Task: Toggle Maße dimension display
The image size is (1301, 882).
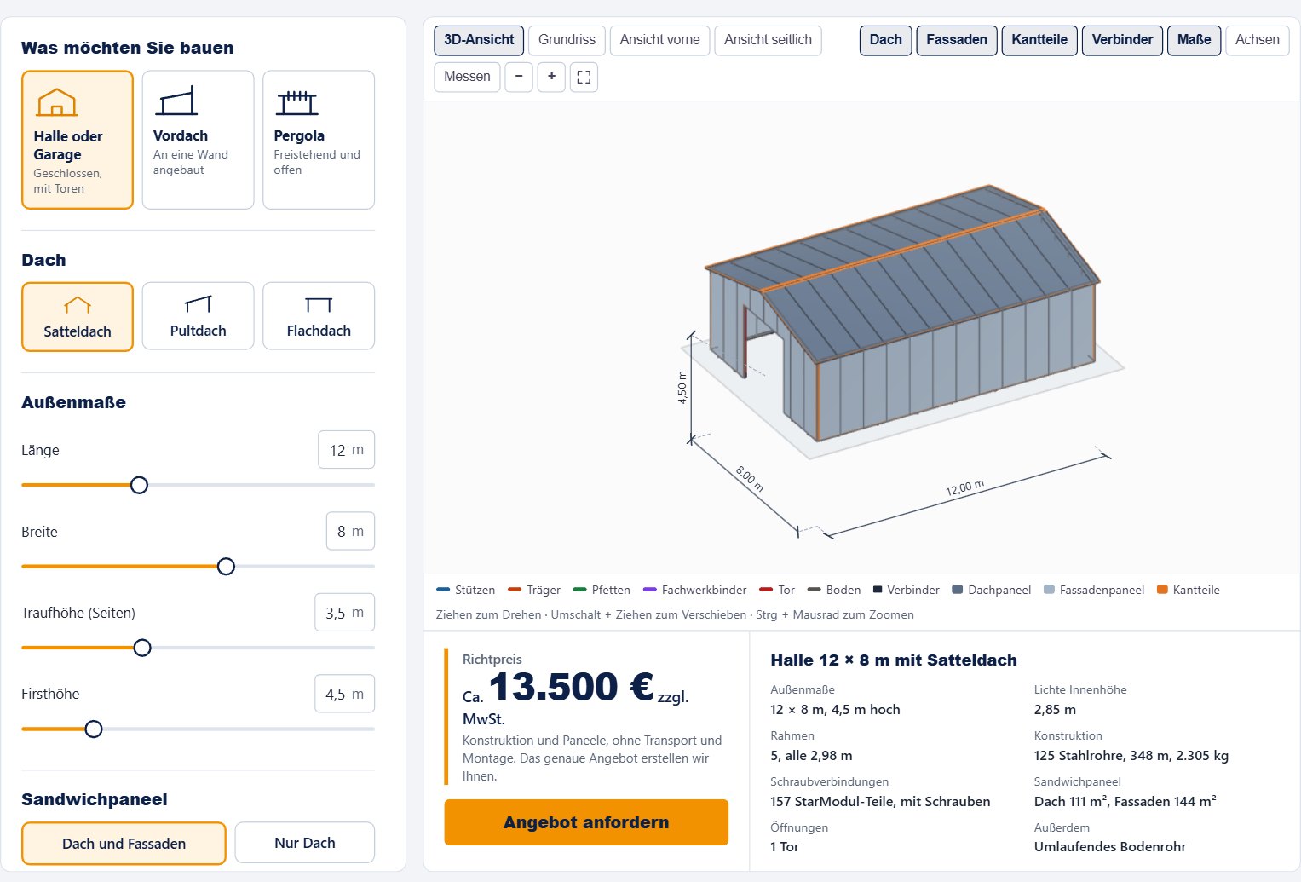Action: pyautogui.click(x=1195, y=40)
